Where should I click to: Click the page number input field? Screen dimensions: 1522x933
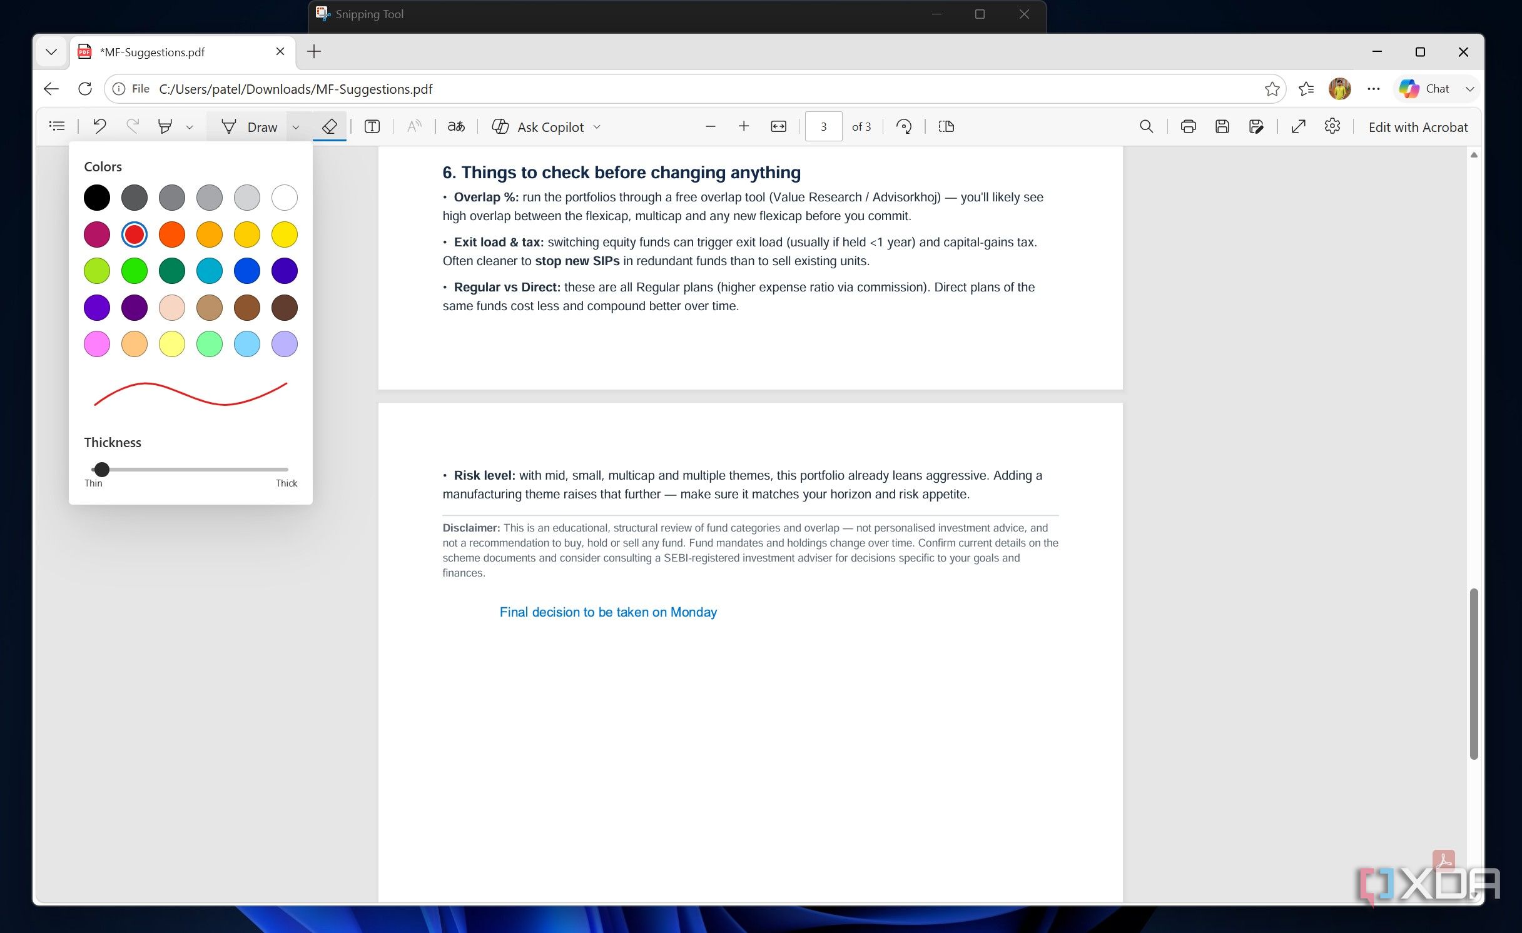coord(823,126)
